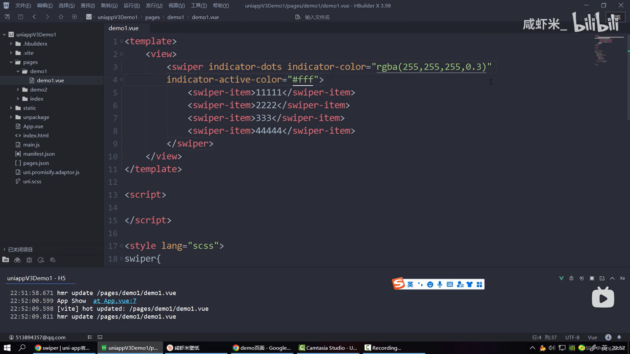Collapse the uniappV3Demo1 project root
This screenshot has width=630, height=354.
[4, 34]
